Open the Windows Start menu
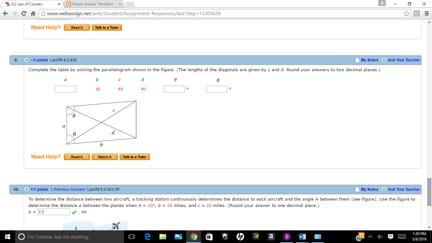This screenshot has height=243, width=432. coord(8,237)
